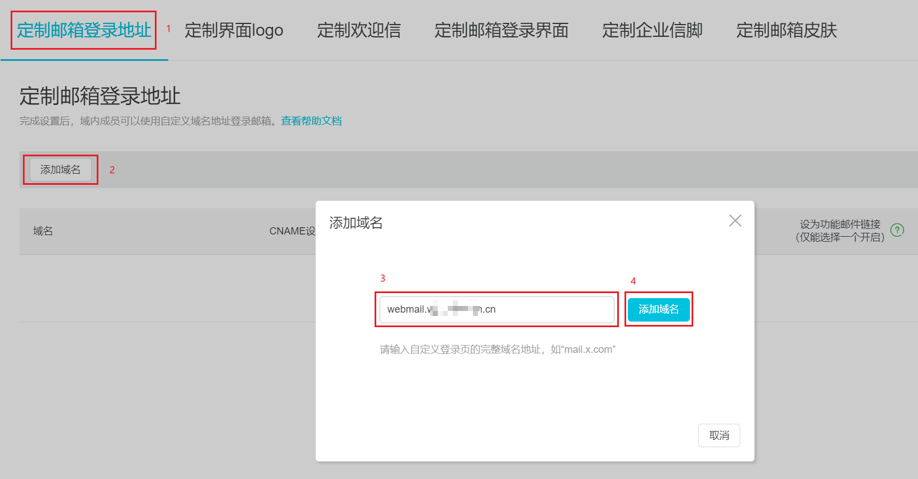Click the 定制邮箱登录地址 page heading
The image size is (918, 479).
100,96
